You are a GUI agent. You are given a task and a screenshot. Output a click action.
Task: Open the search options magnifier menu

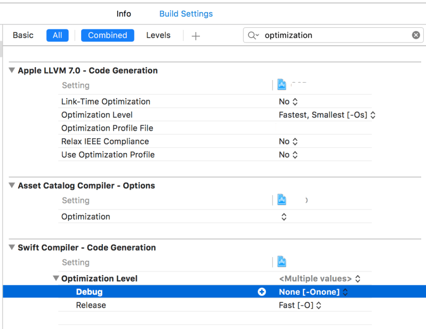pos(253,35)
